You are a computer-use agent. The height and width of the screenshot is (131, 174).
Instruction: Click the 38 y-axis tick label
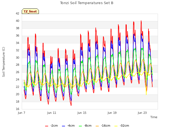pyautogui.click(x=17, y=28)
